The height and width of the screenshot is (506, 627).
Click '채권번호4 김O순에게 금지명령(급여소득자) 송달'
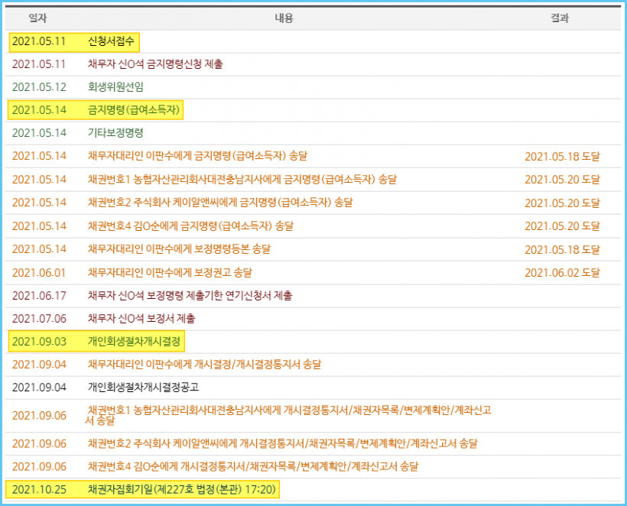pyautogui.click(x=190, y=225)
